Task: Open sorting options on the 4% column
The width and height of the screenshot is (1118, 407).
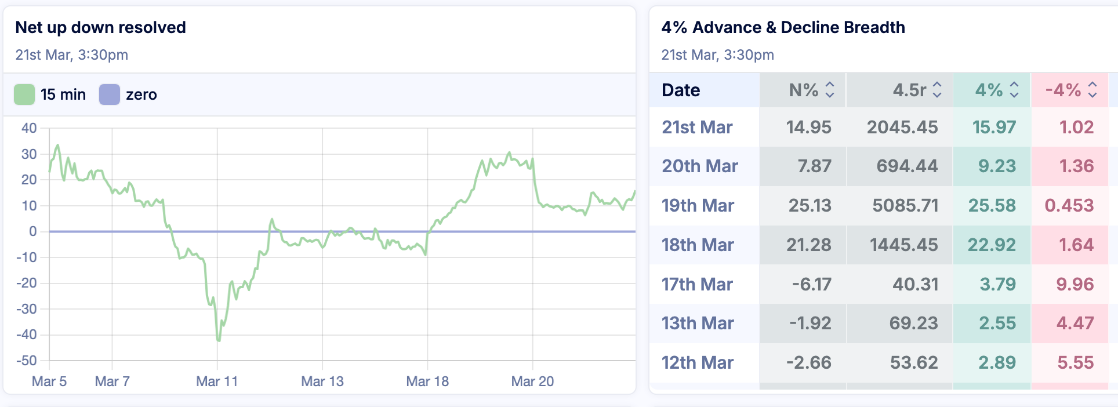Action: point(1015,90)
